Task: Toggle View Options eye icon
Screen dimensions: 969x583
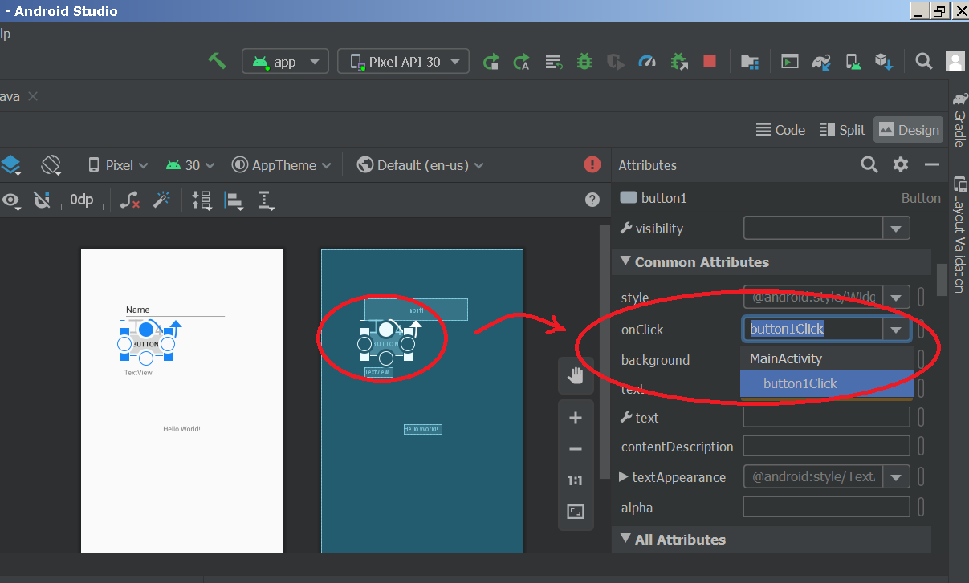Action: [x=11, y=200]
